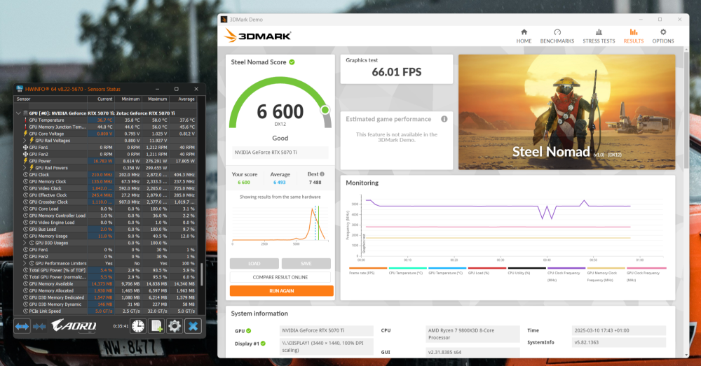Click the grayed SAVE button

306,263
